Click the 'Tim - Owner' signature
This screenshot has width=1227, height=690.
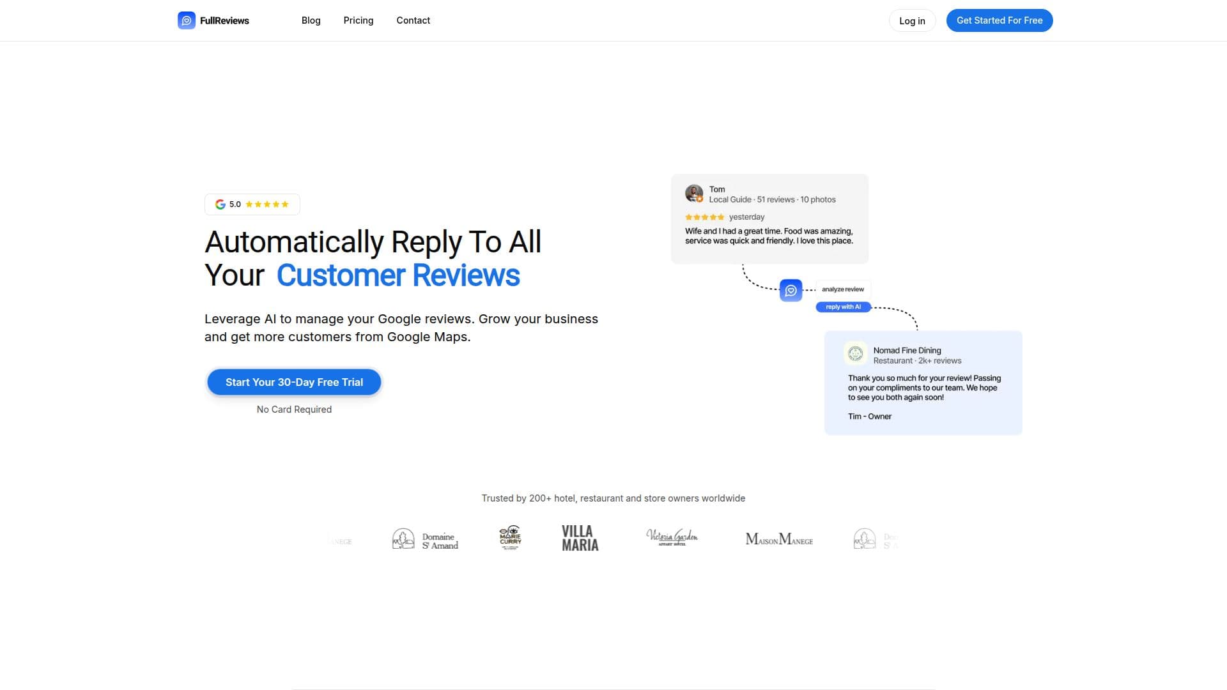coord(870,417)
